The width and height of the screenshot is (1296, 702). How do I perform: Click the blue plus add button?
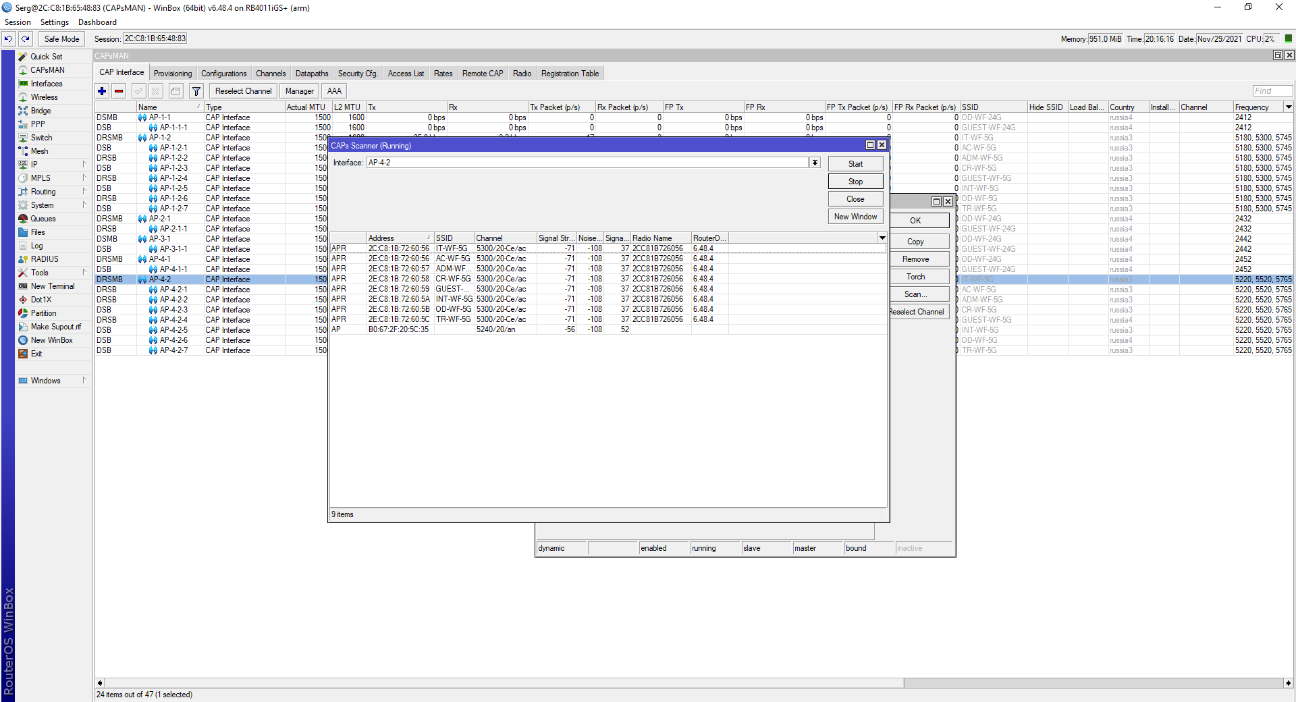[x=102, y=91]
